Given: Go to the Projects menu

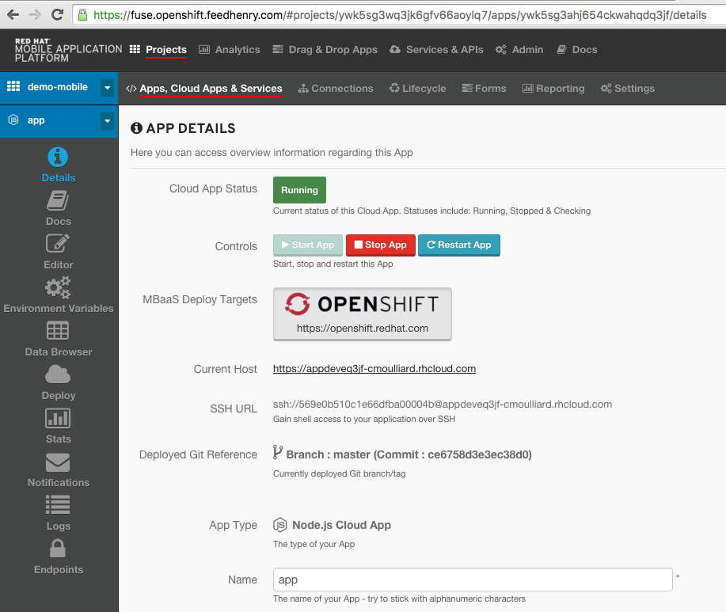Looking at the screenshot, I should [158, 50].
